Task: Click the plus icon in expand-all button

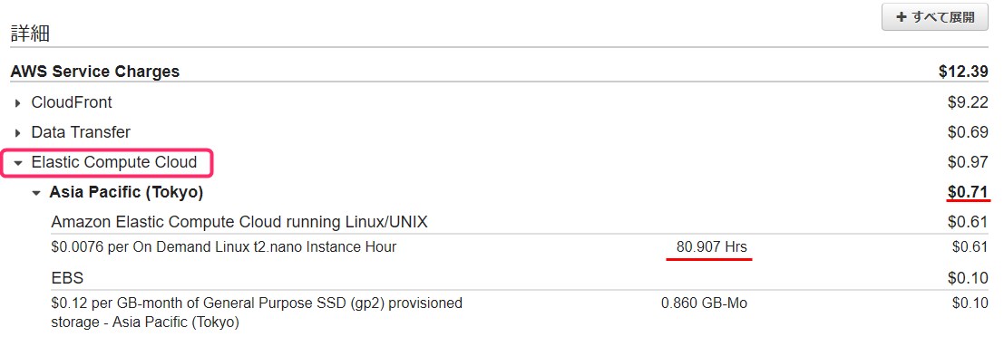Action: coord(902,17)
